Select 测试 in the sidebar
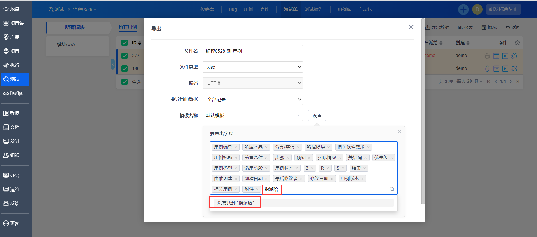Image resolution: width=537 pixels, height=237 pixels. (15, 79)
